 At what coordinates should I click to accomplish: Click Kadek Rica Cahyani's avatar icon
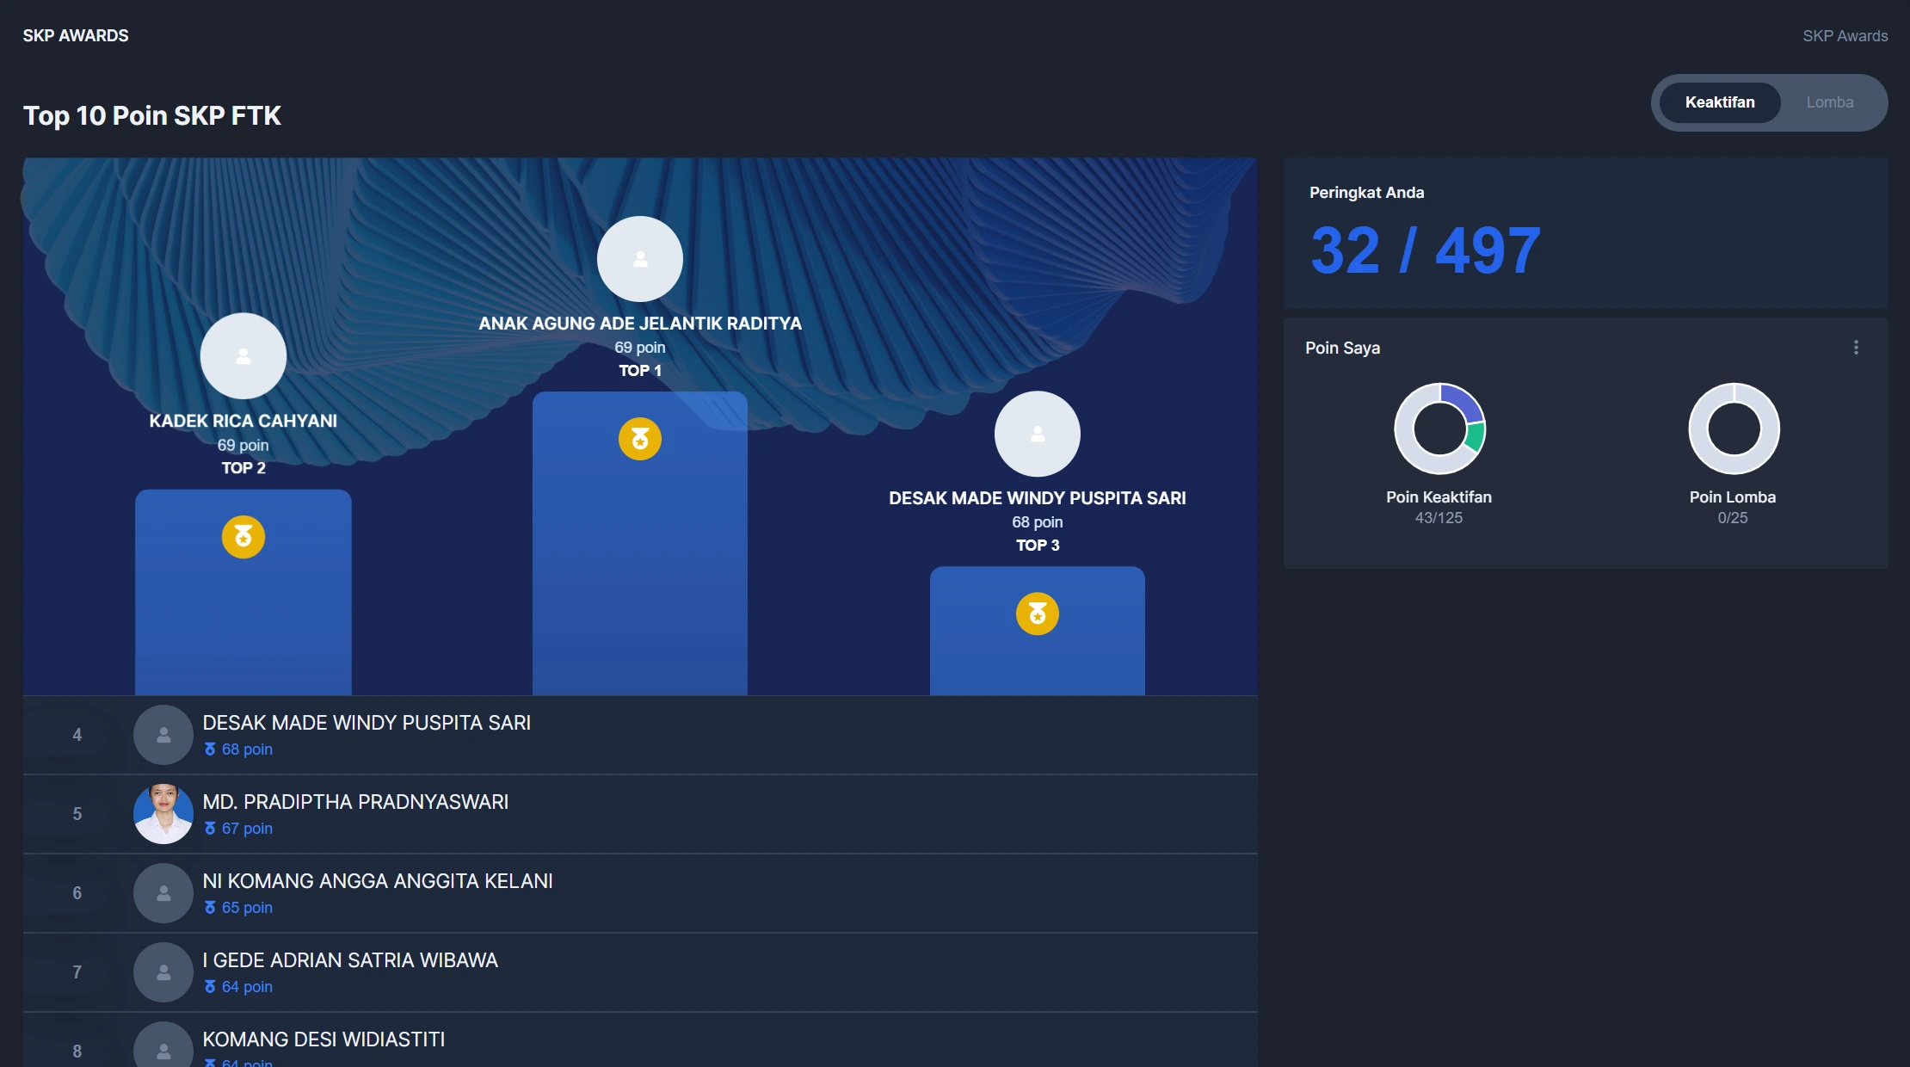coord(243,355)
